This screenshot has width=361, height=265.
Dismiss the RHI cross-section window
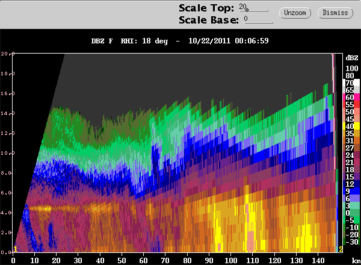click(335, 13)
